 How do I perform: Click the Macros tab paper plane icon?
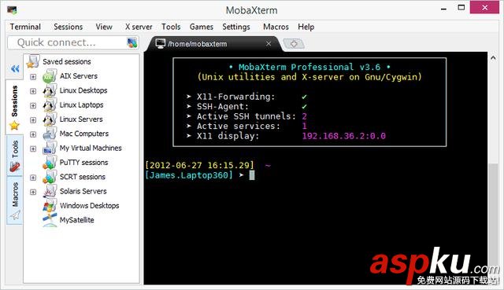[x=15, y=215]
